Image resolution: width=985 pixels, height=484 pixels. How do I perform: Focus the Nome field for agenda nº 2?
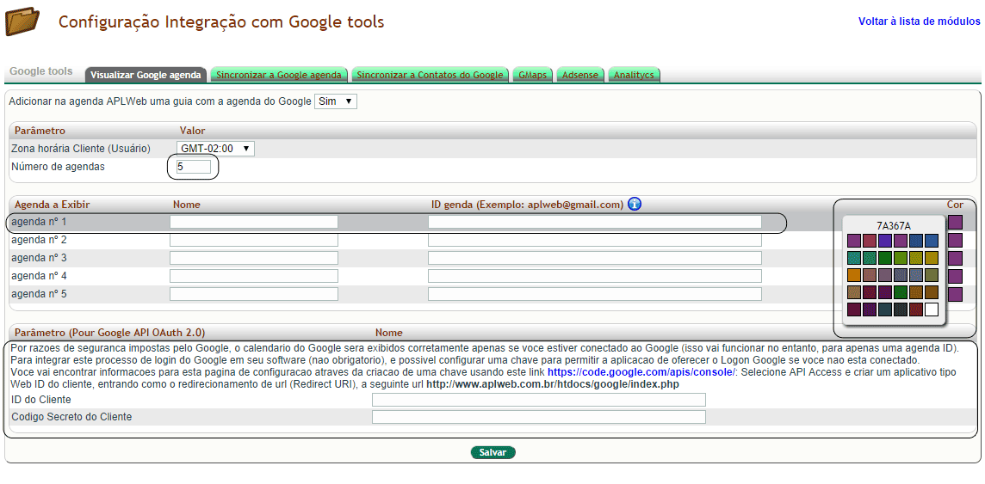(x=254, y=240)
